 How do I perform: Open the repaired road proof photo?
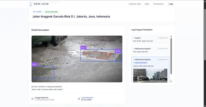(150, 76)
